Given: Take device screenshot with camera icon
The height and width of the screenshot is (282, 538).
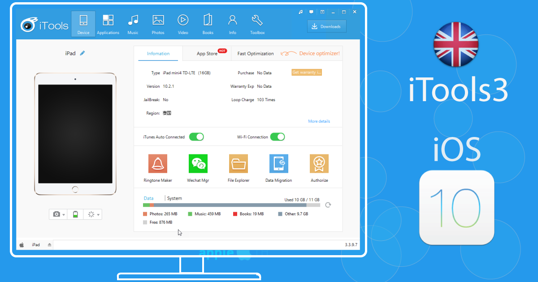Looking at the screenshot, I should pyautogui.click(x=56, y=214).
